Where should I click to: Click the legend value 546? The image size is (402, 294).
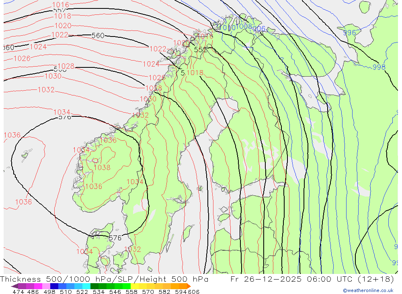[115, 292]
